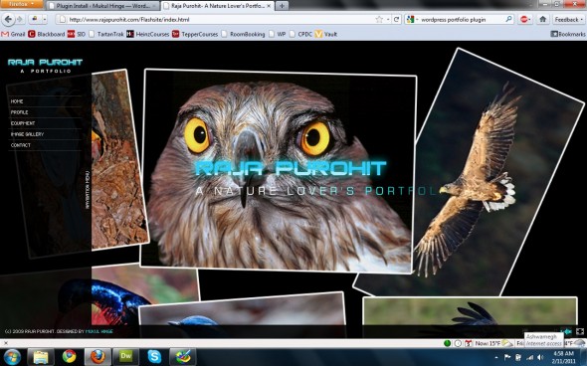The image size is (587, 366).
Task: Select IMAGE GALLERY in the site menu
Action: pyautogui.click(x=27, y=134)
